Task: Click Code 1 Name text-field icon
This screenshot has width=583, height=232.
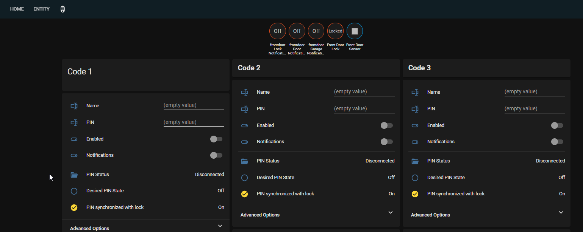Action: (74, 106)
